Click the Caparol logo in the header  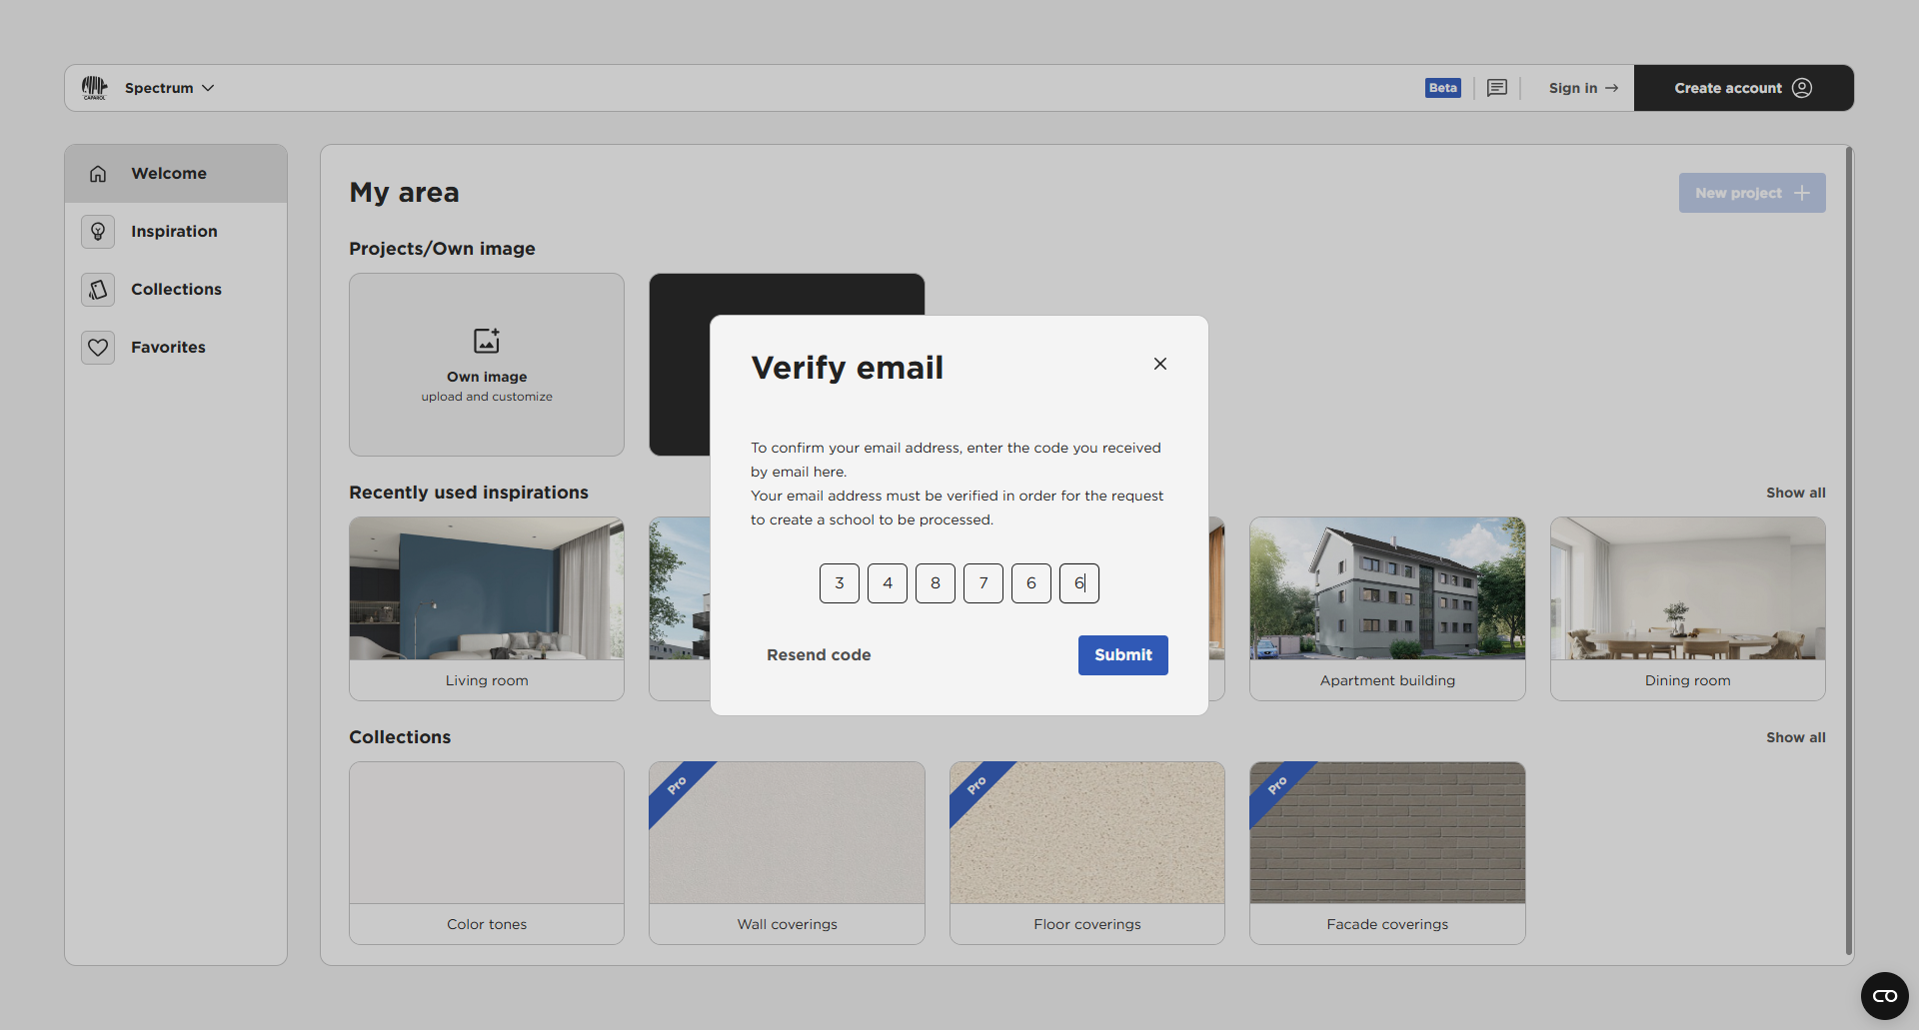95,87
